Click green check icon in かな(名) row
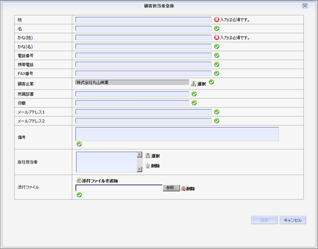 tap(217, 47)
